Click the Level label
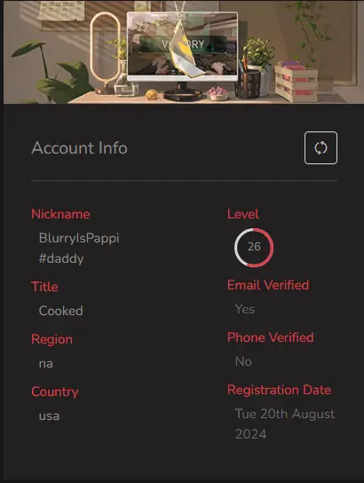 coord(243,214)
